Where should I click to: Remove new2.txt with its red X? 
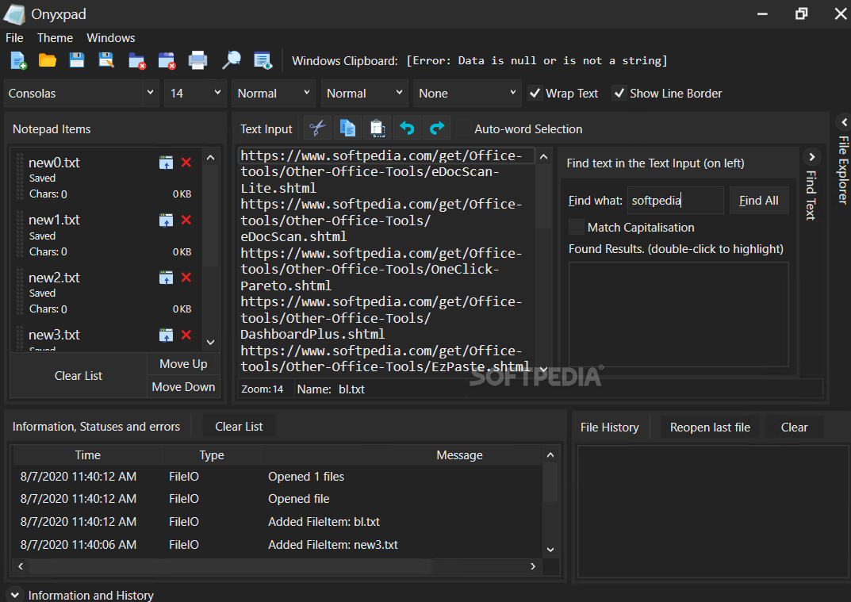point(186,278)
